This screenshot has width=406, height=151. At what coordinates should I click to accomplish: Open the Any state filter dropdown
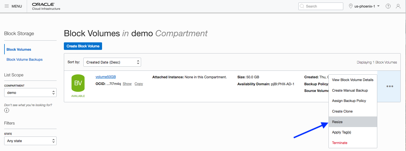pyautogui.click(x=30, y=141)
